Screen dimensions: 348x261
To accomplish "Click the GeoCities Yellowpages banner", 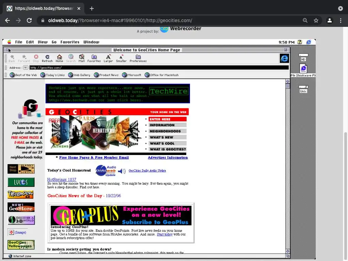I will coord(21,245).
